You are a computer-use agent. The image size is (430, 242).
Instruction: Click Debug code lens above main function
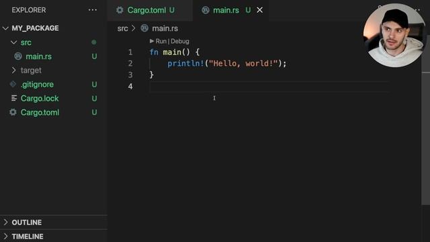coord(180,41)
